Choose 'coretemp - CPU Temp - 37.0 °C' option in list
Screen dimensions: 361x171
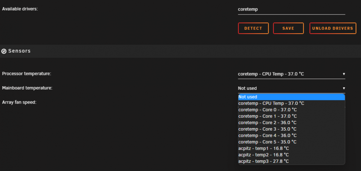coord(291,103)
